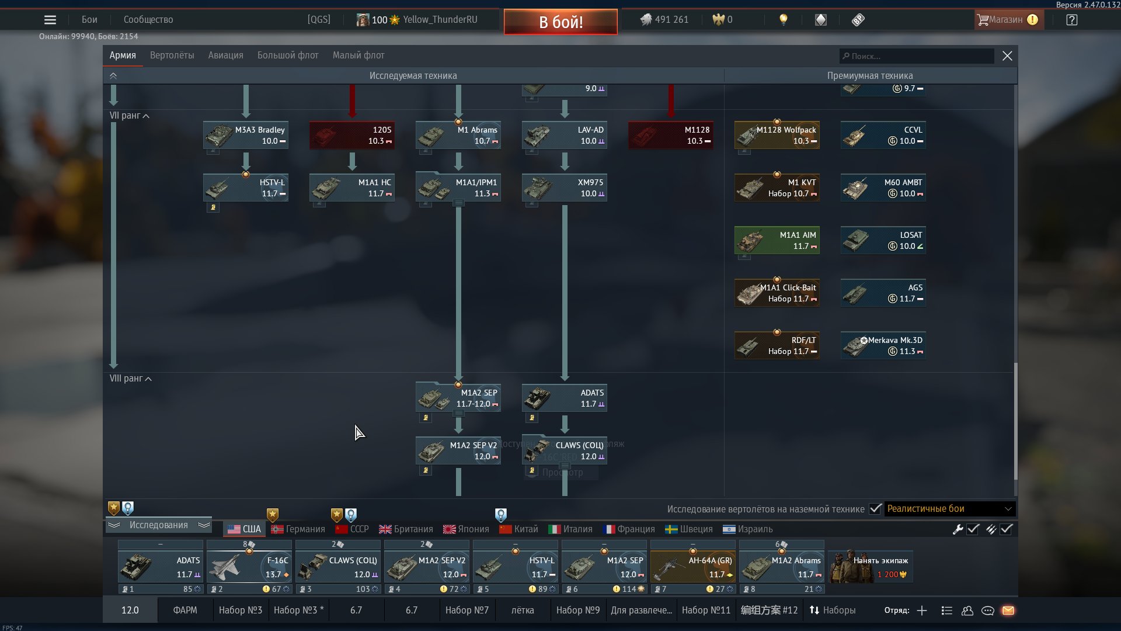1121x631 pixels.
Task: Open the contacts/friends icon
Action: [967, 611]
